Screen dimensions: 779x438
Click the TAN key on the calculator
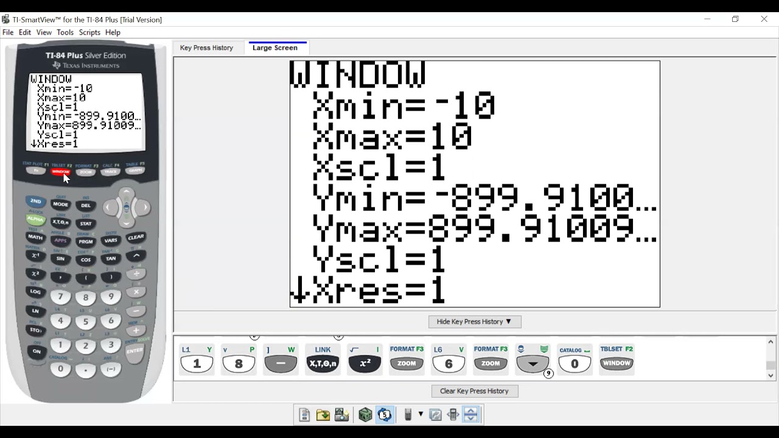point(111,259)
